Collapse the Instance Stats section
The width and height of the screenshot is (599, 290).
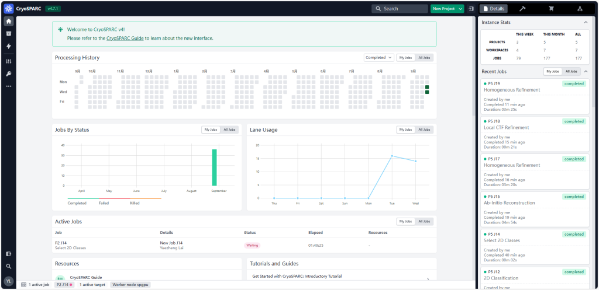(586, 22)
